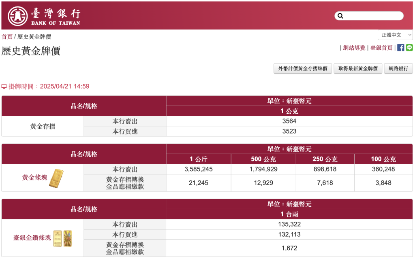Select the 1 公斤 conversion fee 21,245

click(x=199, y=183)
